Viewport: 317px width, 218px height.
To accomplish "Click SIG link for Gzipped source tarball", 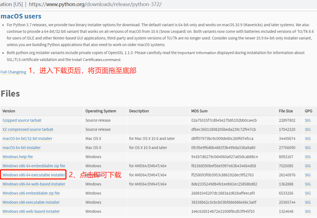I will 308,120.
